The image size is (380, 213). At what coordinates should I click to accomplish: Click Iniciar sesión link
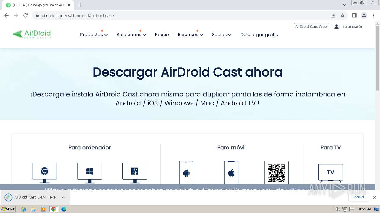point(349,27)
